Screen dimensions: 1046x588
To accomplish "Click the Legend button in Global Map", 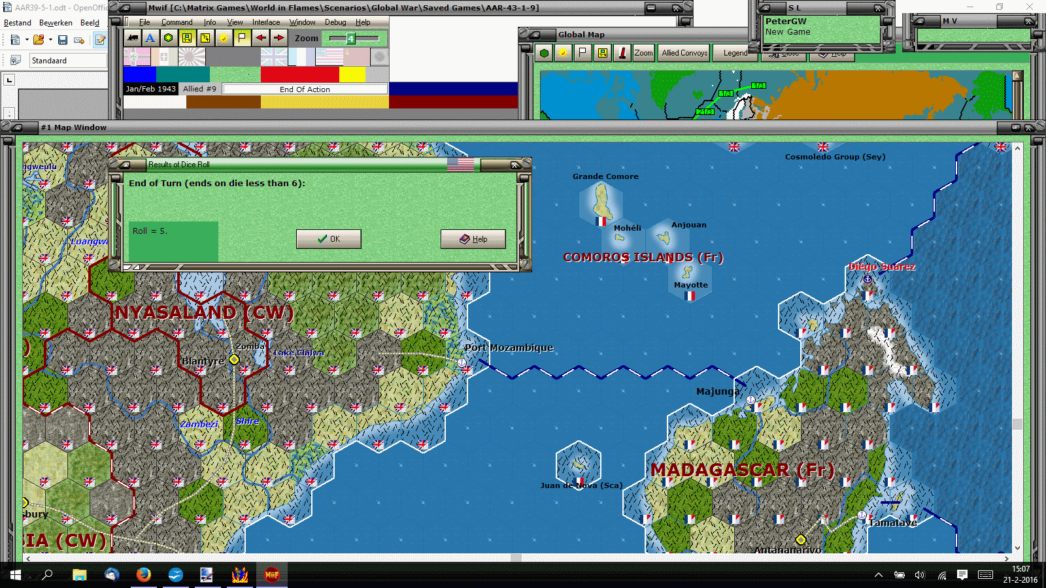I will click(x=735, y=53).
